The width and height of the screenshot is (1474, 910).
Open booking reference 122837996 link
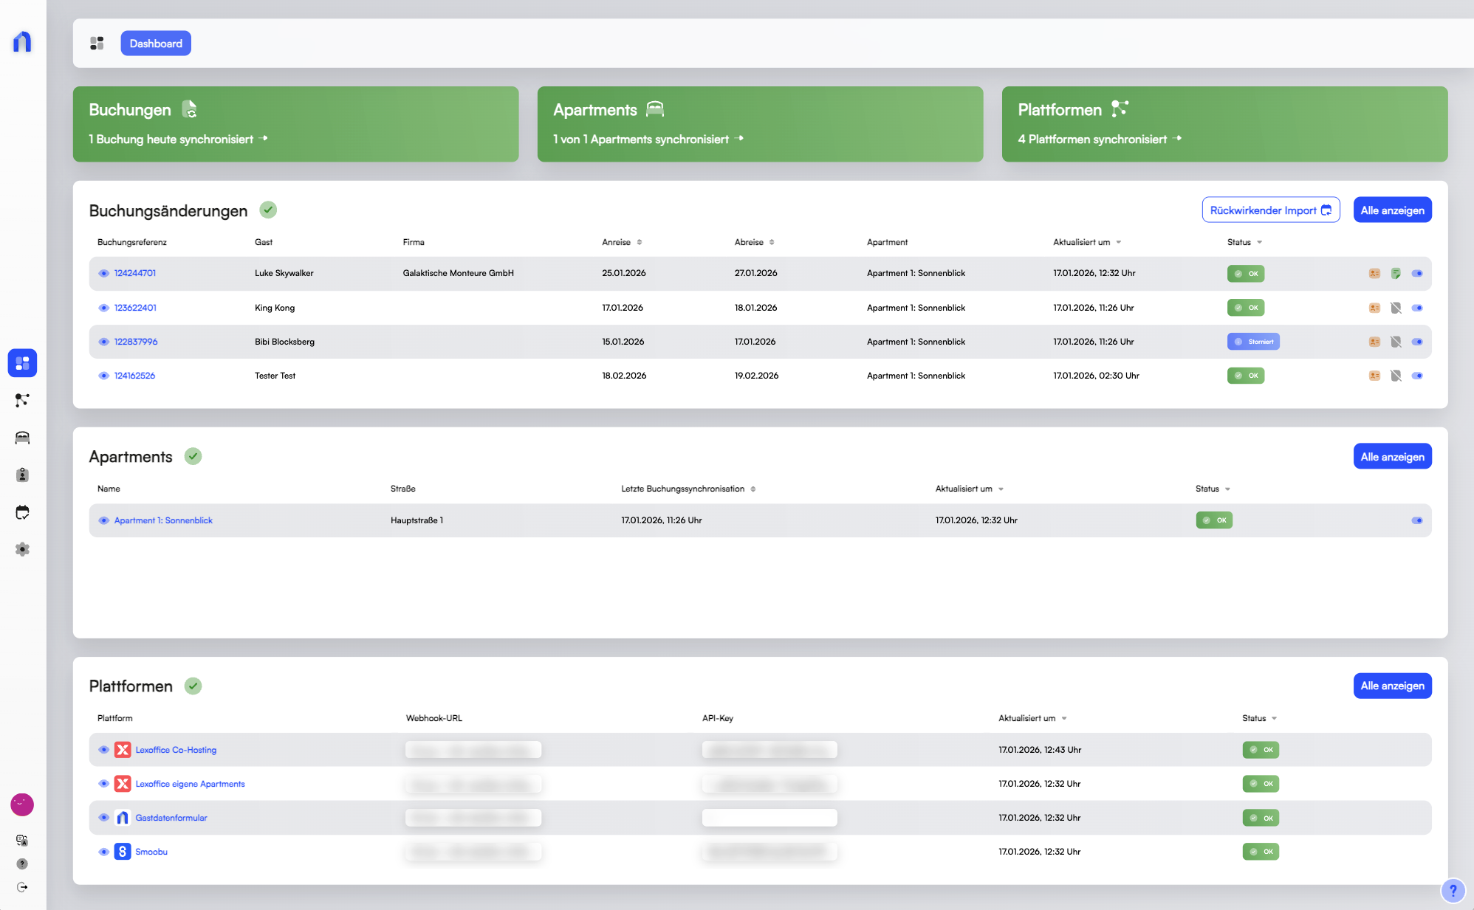136,342
